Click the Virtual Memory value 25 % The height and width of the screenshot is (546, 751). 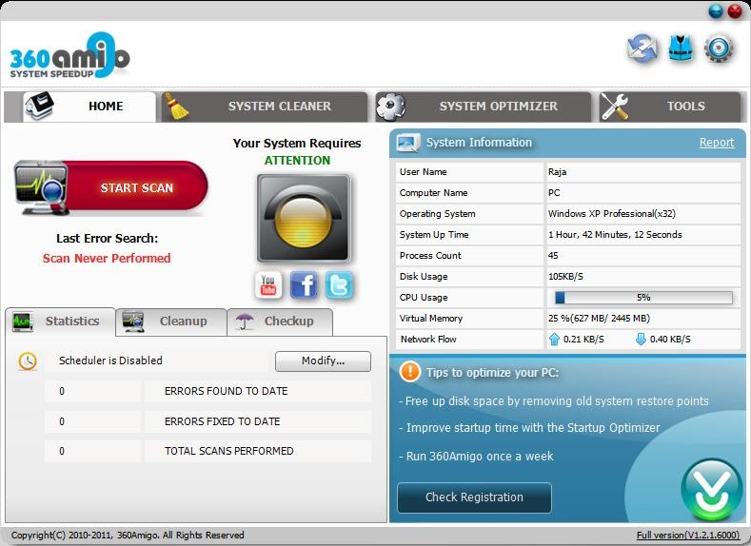pyautogui.click(x=599, y=319)
